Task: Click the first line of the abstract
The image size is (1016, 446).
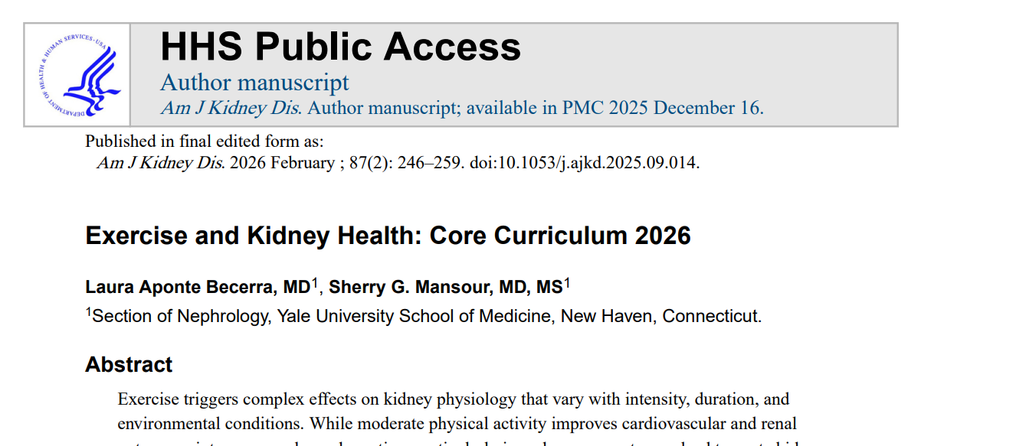Action: (453, 399)
